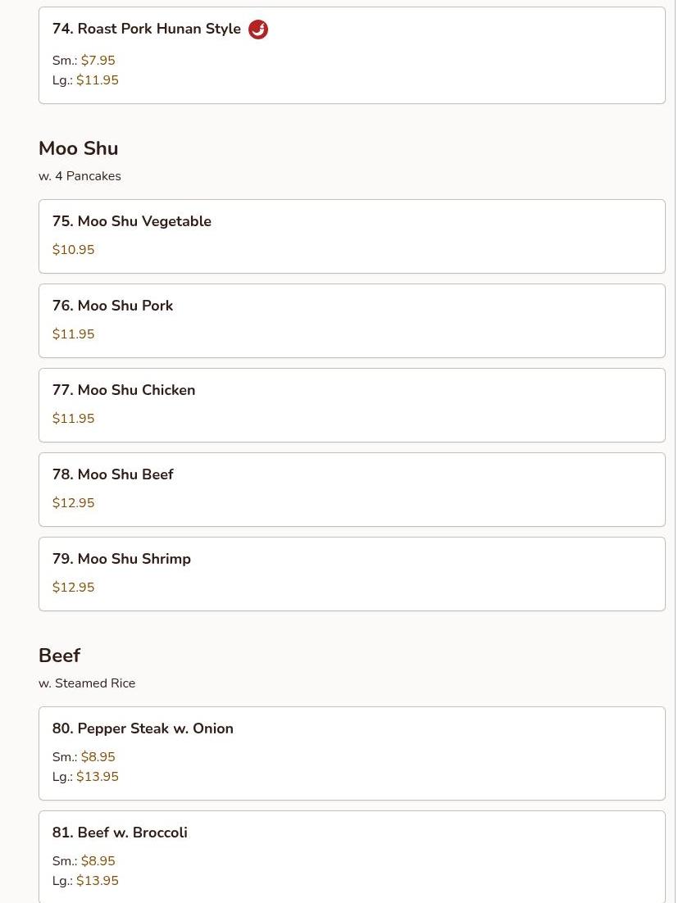Screen dimensions: 692x903
Task: Click the Beef section heading
Action: click(59, 656)
